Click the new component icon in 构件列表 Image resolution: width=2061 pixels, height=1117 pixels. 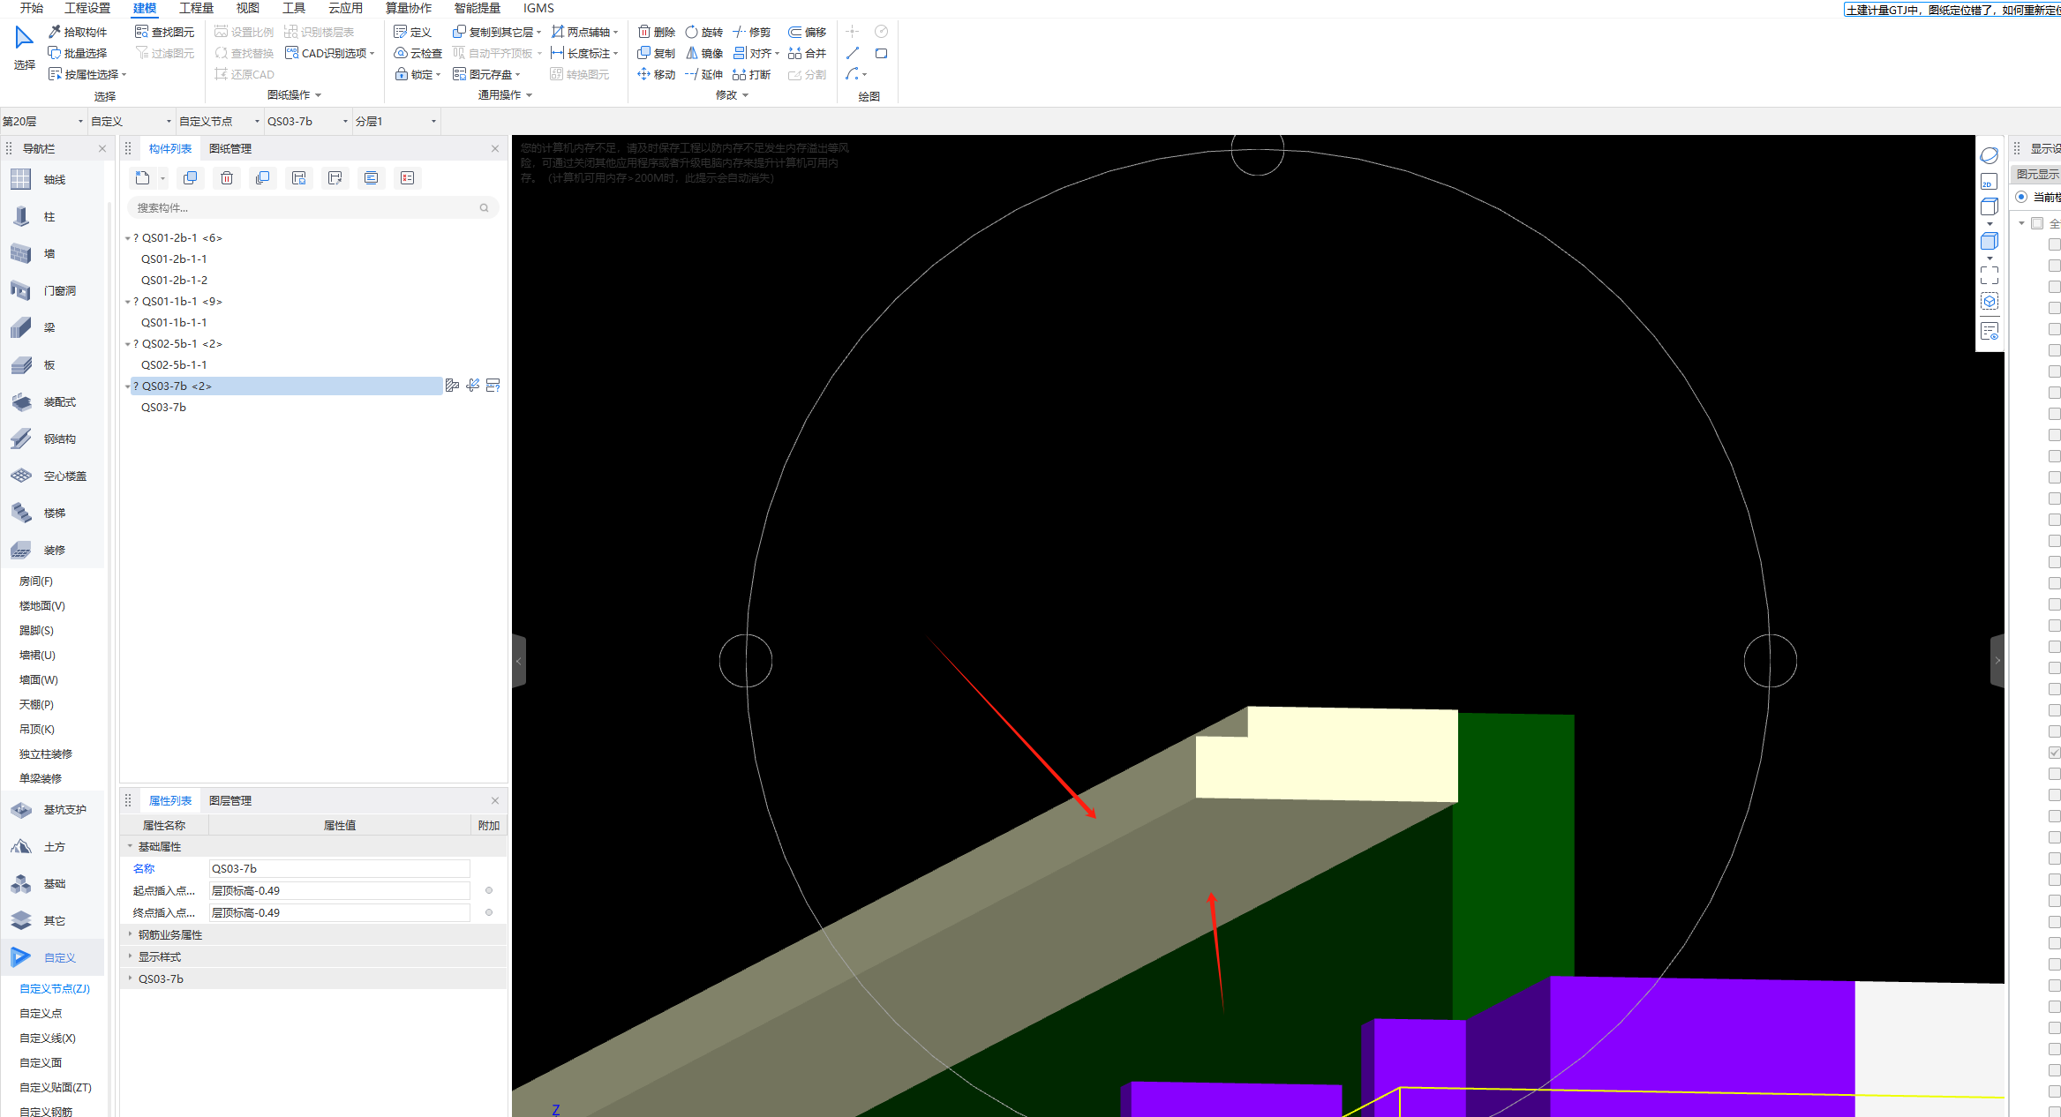142,178
